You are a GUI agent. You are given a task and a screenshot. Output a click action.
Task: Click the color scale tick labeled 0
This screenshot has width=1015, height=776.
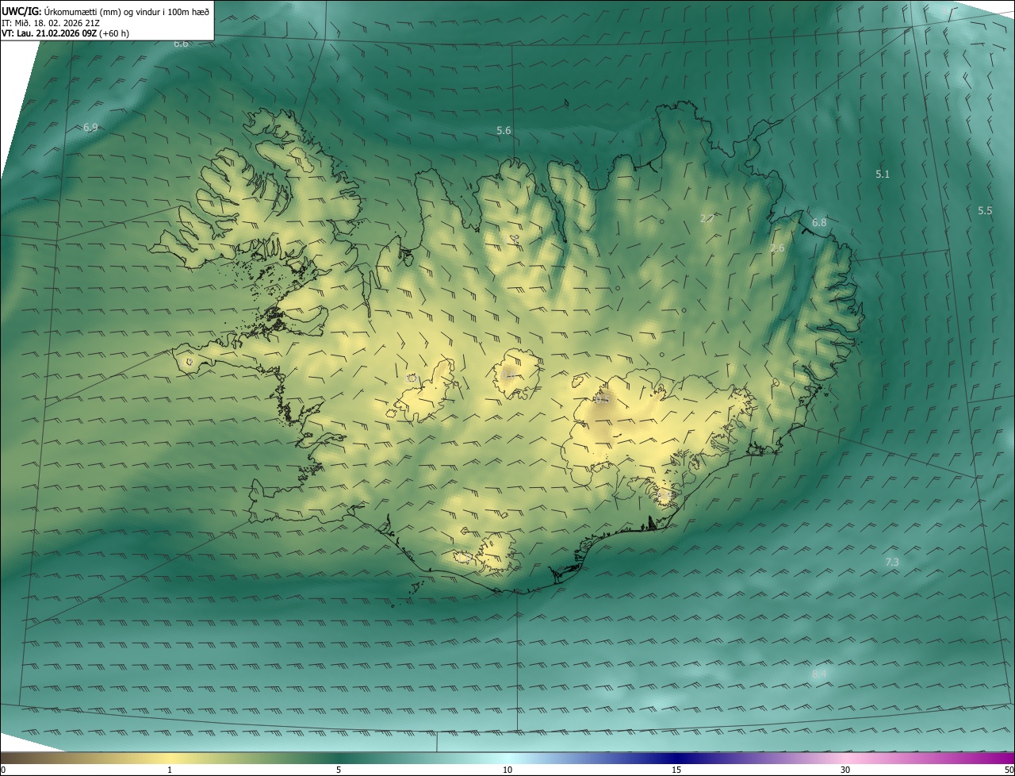click(x=3, y=770)
